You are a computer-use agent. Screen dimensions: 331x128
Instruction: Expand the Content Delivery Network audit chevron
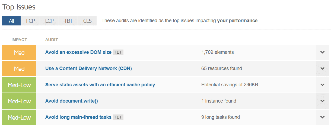(x=322, y=68)
